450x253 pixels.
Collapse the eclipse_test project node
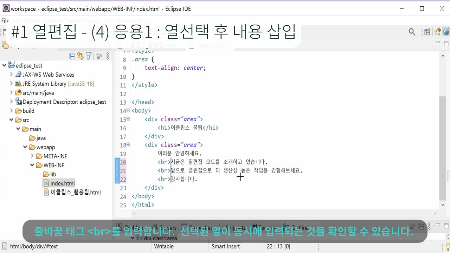[4, 65]
